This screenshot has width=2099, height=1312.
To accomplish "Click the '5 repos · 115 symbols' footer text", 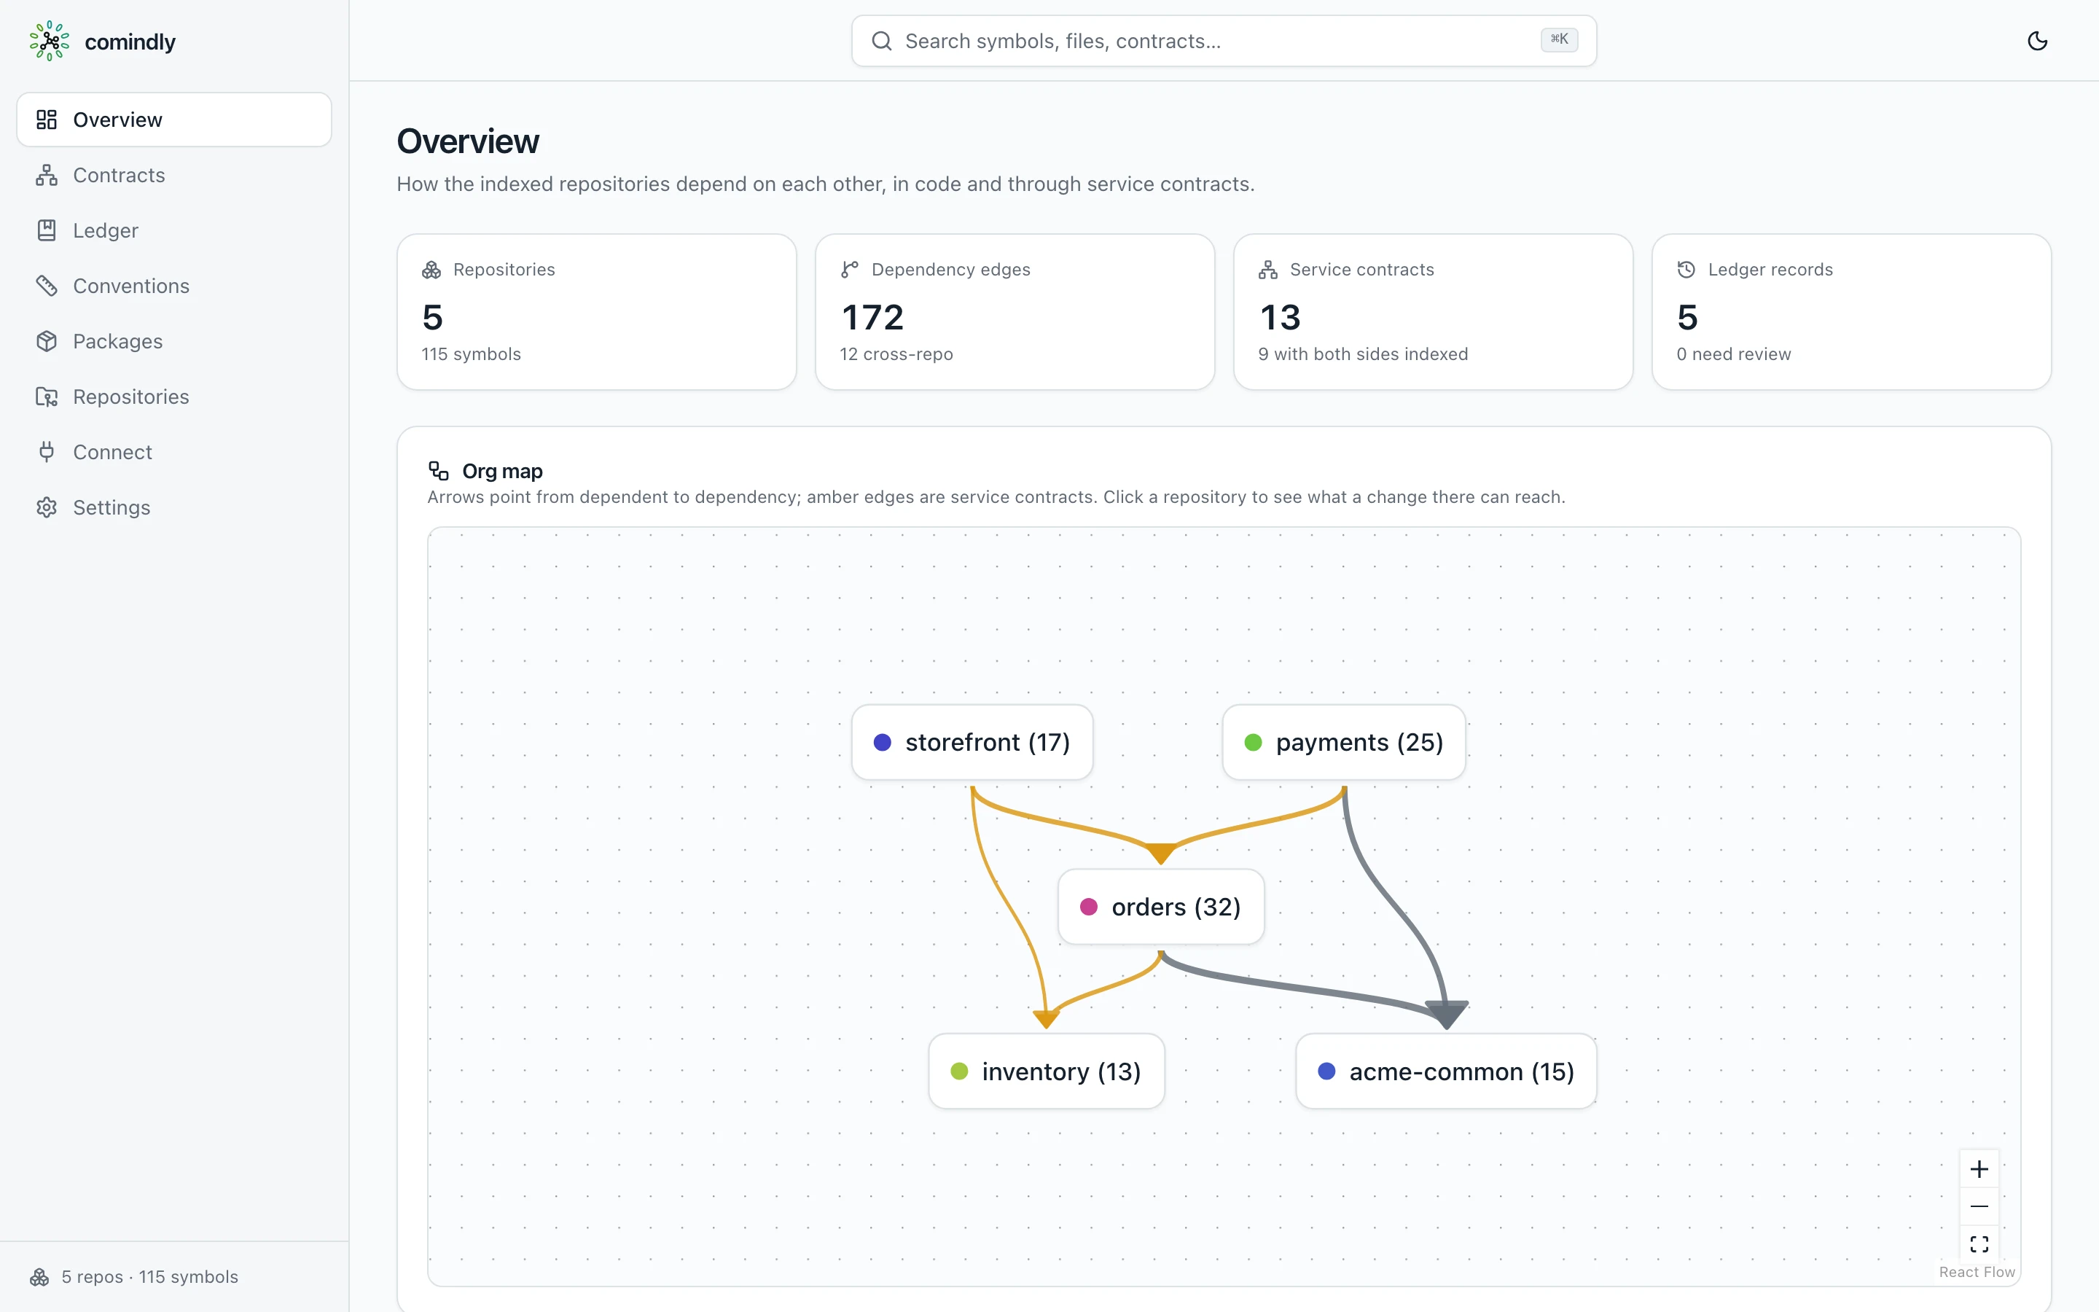I will coord(149,1277).
